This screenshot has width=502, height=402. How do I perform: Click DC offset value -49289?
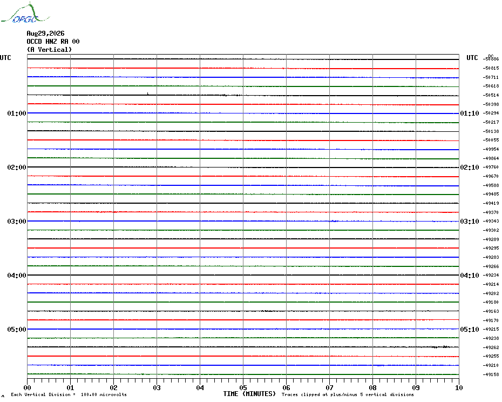491,239
